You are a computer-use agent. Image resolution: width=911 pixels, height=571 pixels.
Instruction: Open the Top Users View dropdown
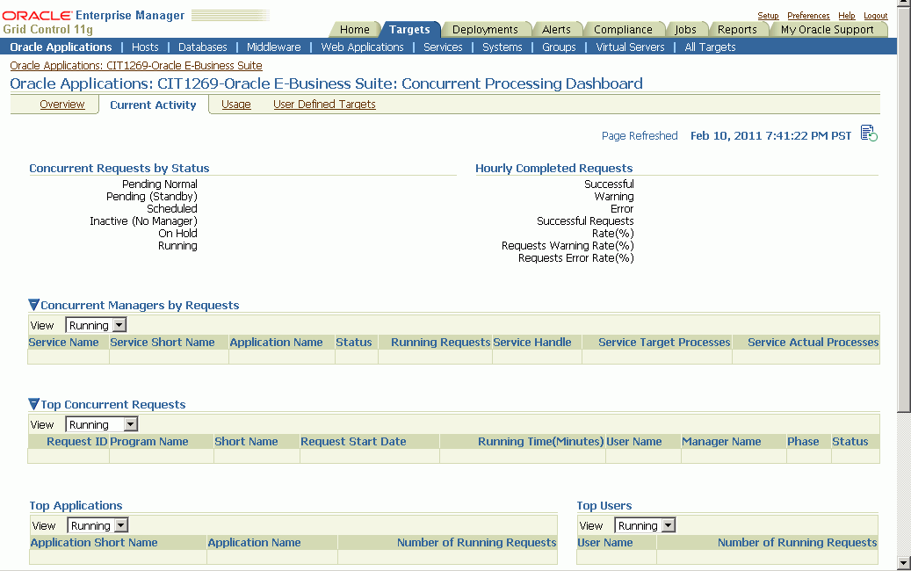[x=645, y=525]
